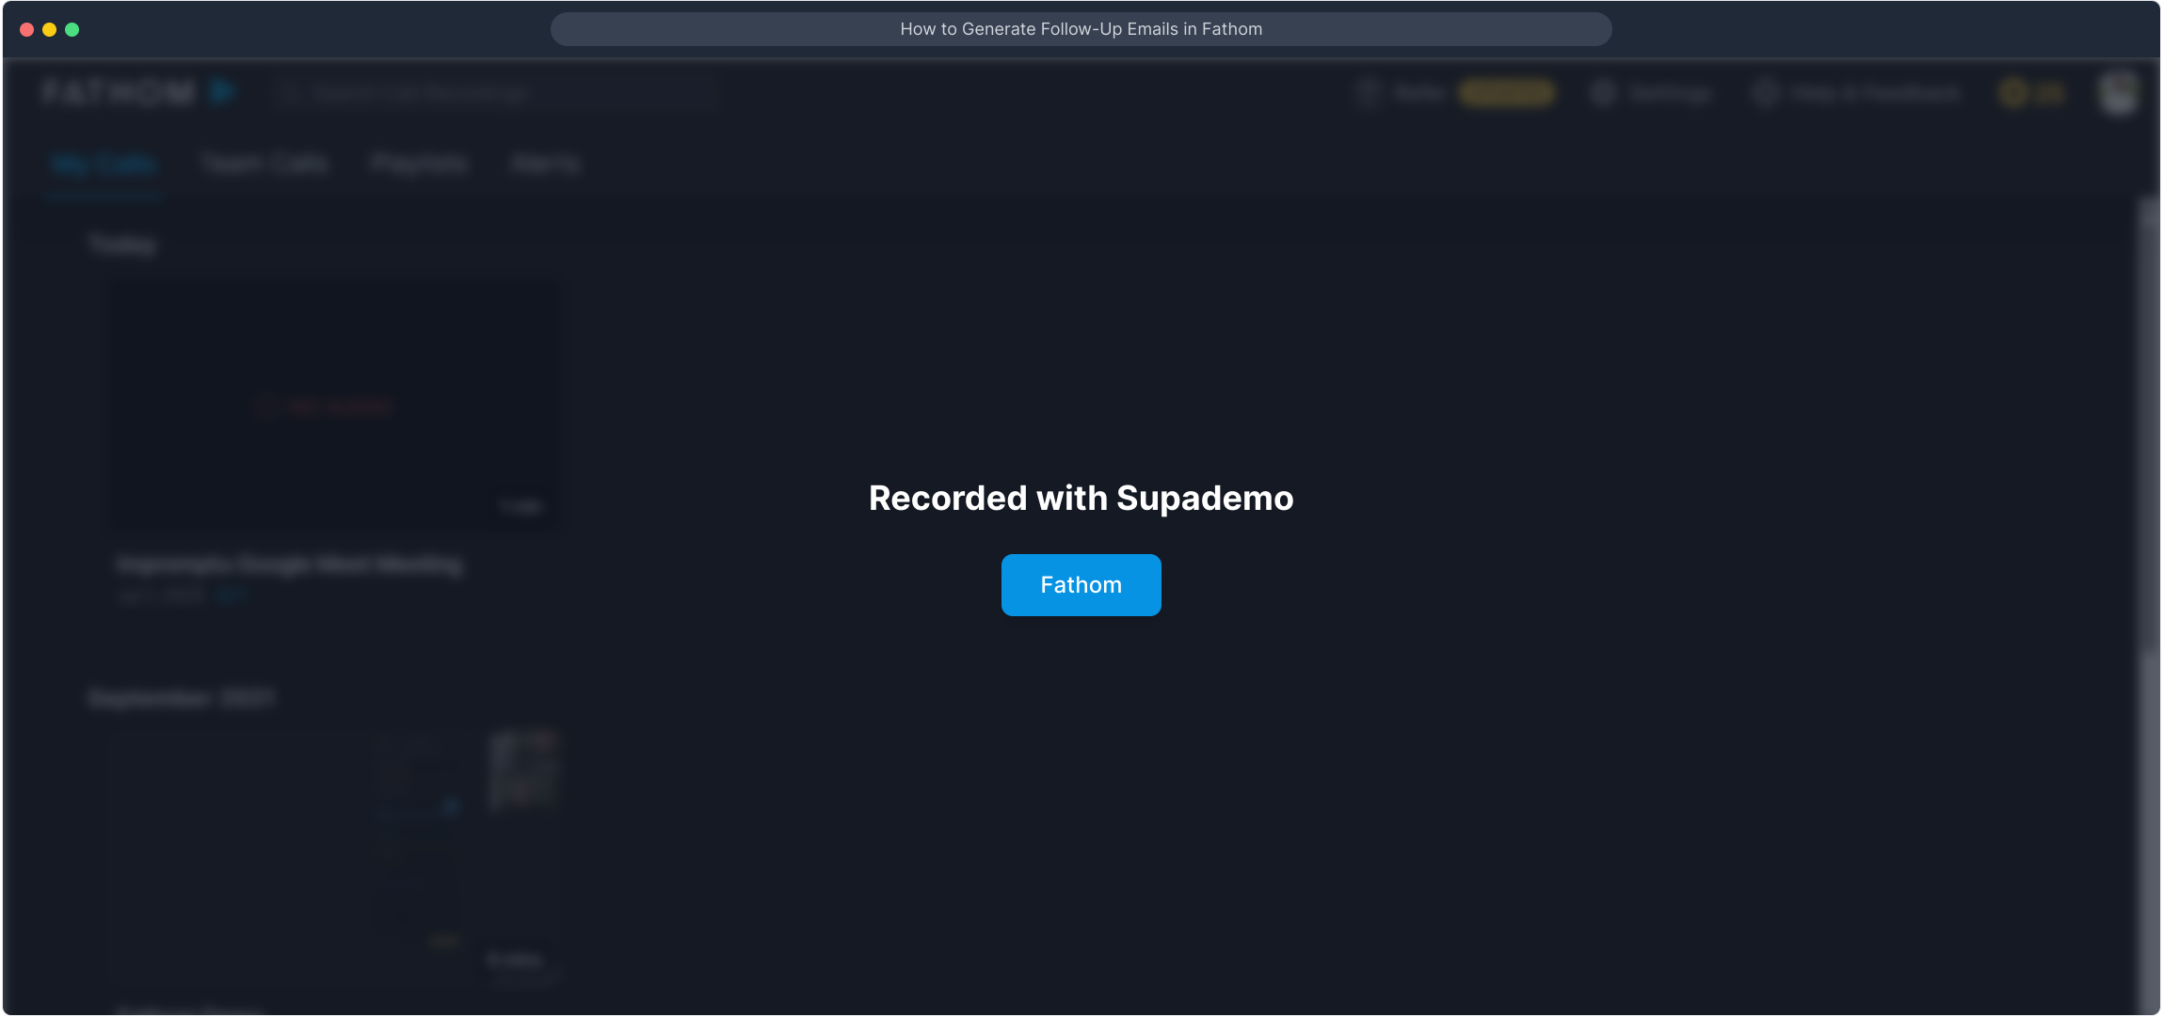Screen dimensions: 2163x1016
Task: Click the red close window button
Action: (x=27, y=30)
